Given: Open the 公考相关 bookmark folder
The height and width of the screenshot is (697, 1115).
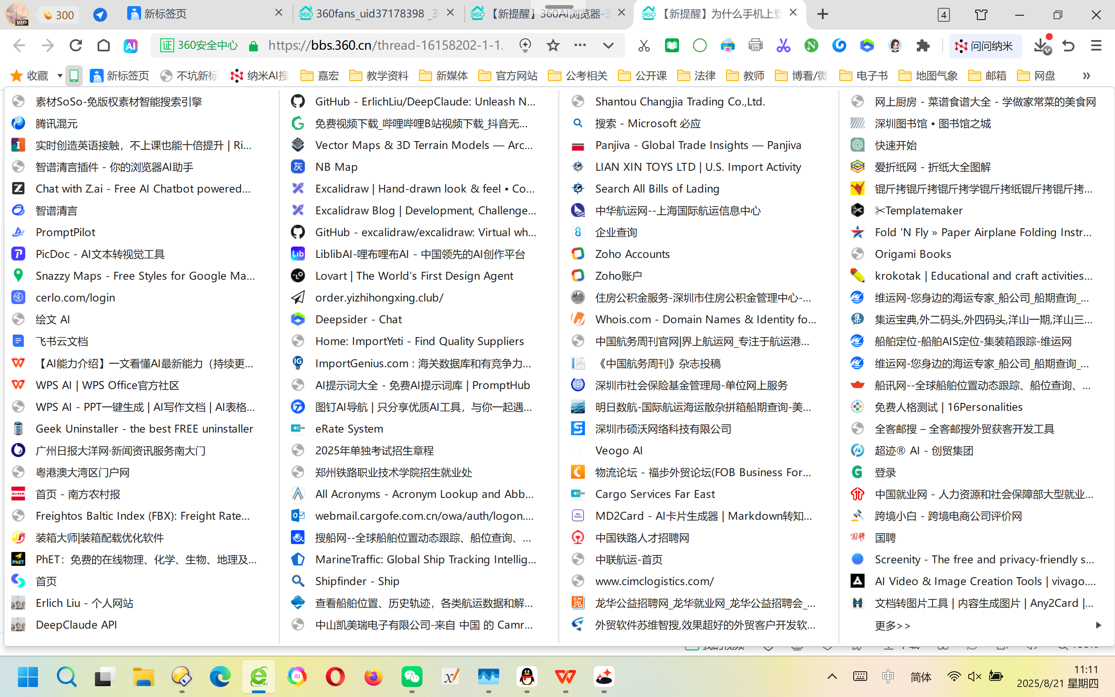Looking at the screenshot, I should 578,76.
